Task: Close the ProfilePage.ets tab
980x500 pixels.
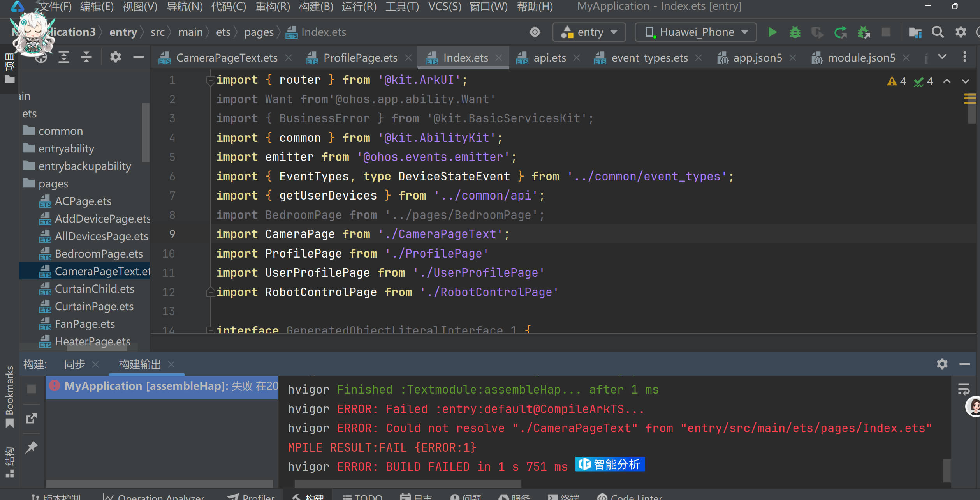Action: click(x=408, y=58)
